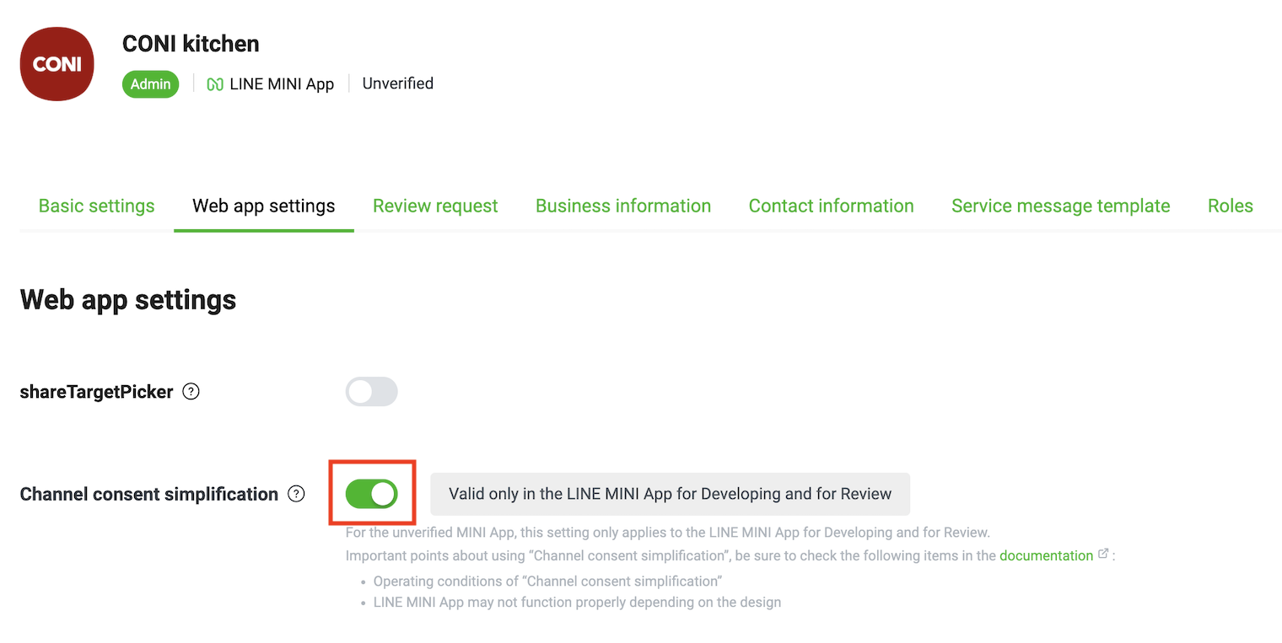Open the Contact information tab
Viewport: 1282px width, 643px height.
click(x=831, y=206)
